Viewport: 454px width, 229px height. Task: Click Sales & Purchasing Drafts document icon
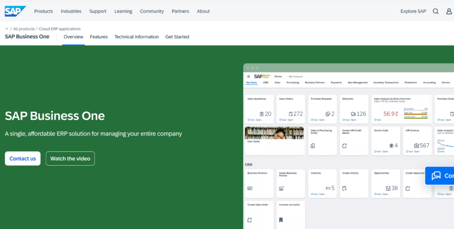pyautogui.click(x=313, y=146)
